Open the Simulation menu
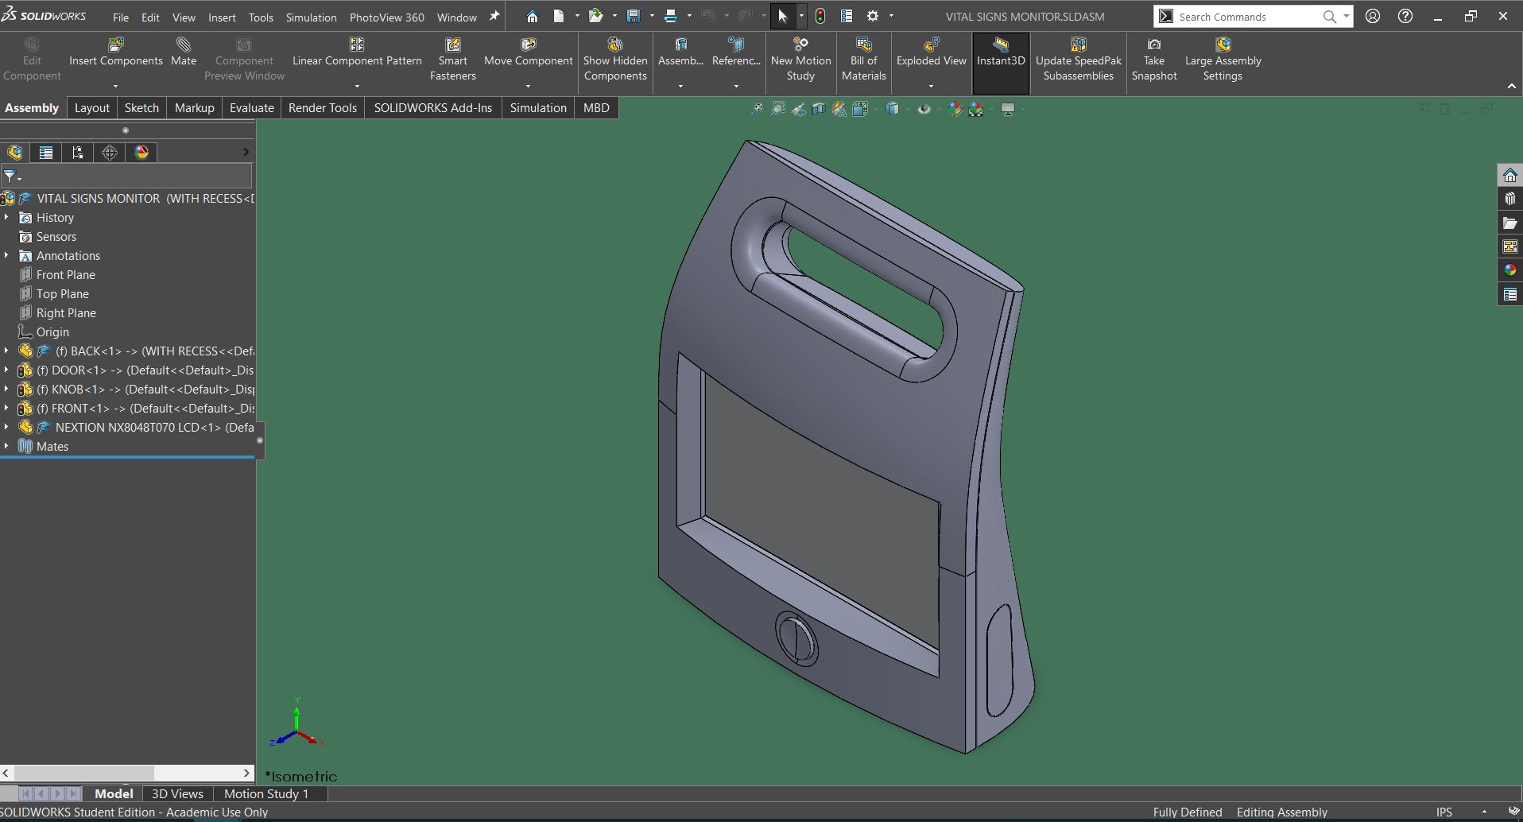Image resolution: width=1523 pixels, height=822 pixels. 311,17
